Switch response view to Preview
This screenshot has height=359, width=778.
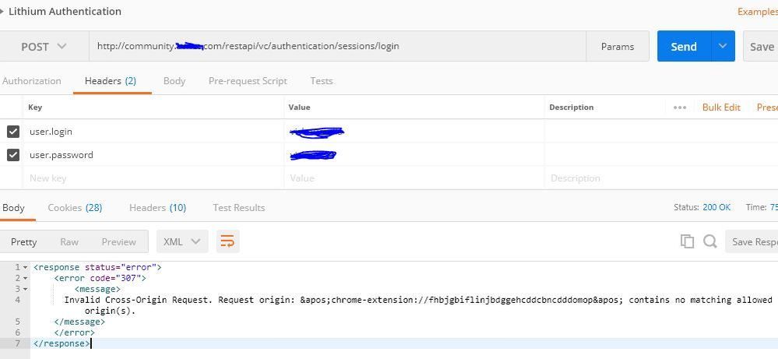[118, 241]
